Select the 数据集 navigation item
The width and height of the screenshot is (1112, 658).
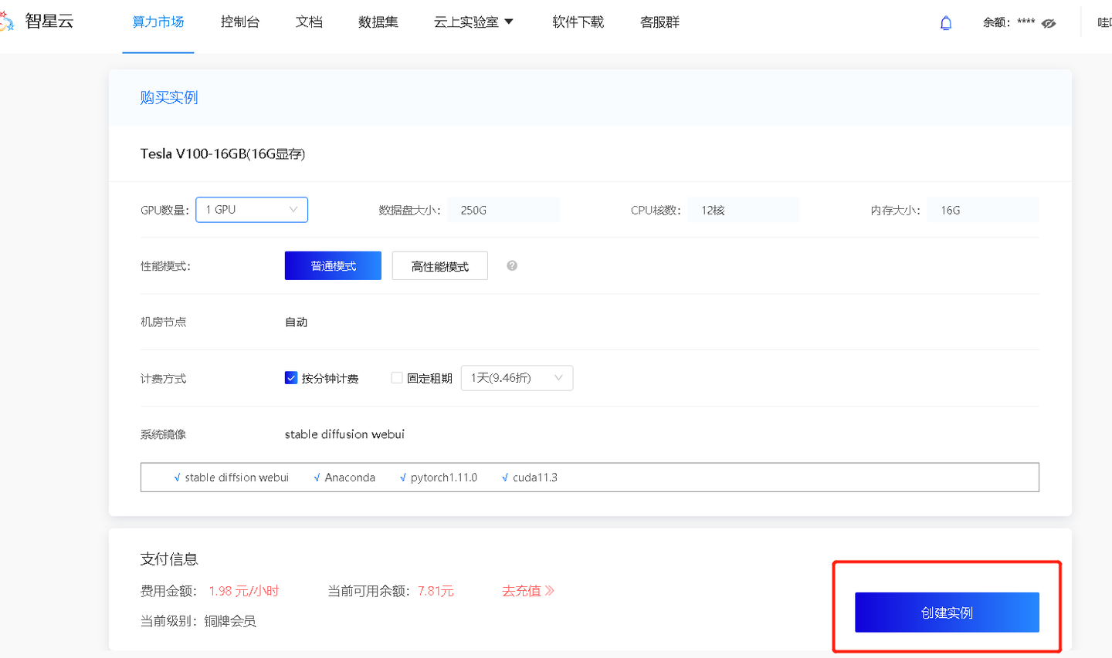pos(378,22)
